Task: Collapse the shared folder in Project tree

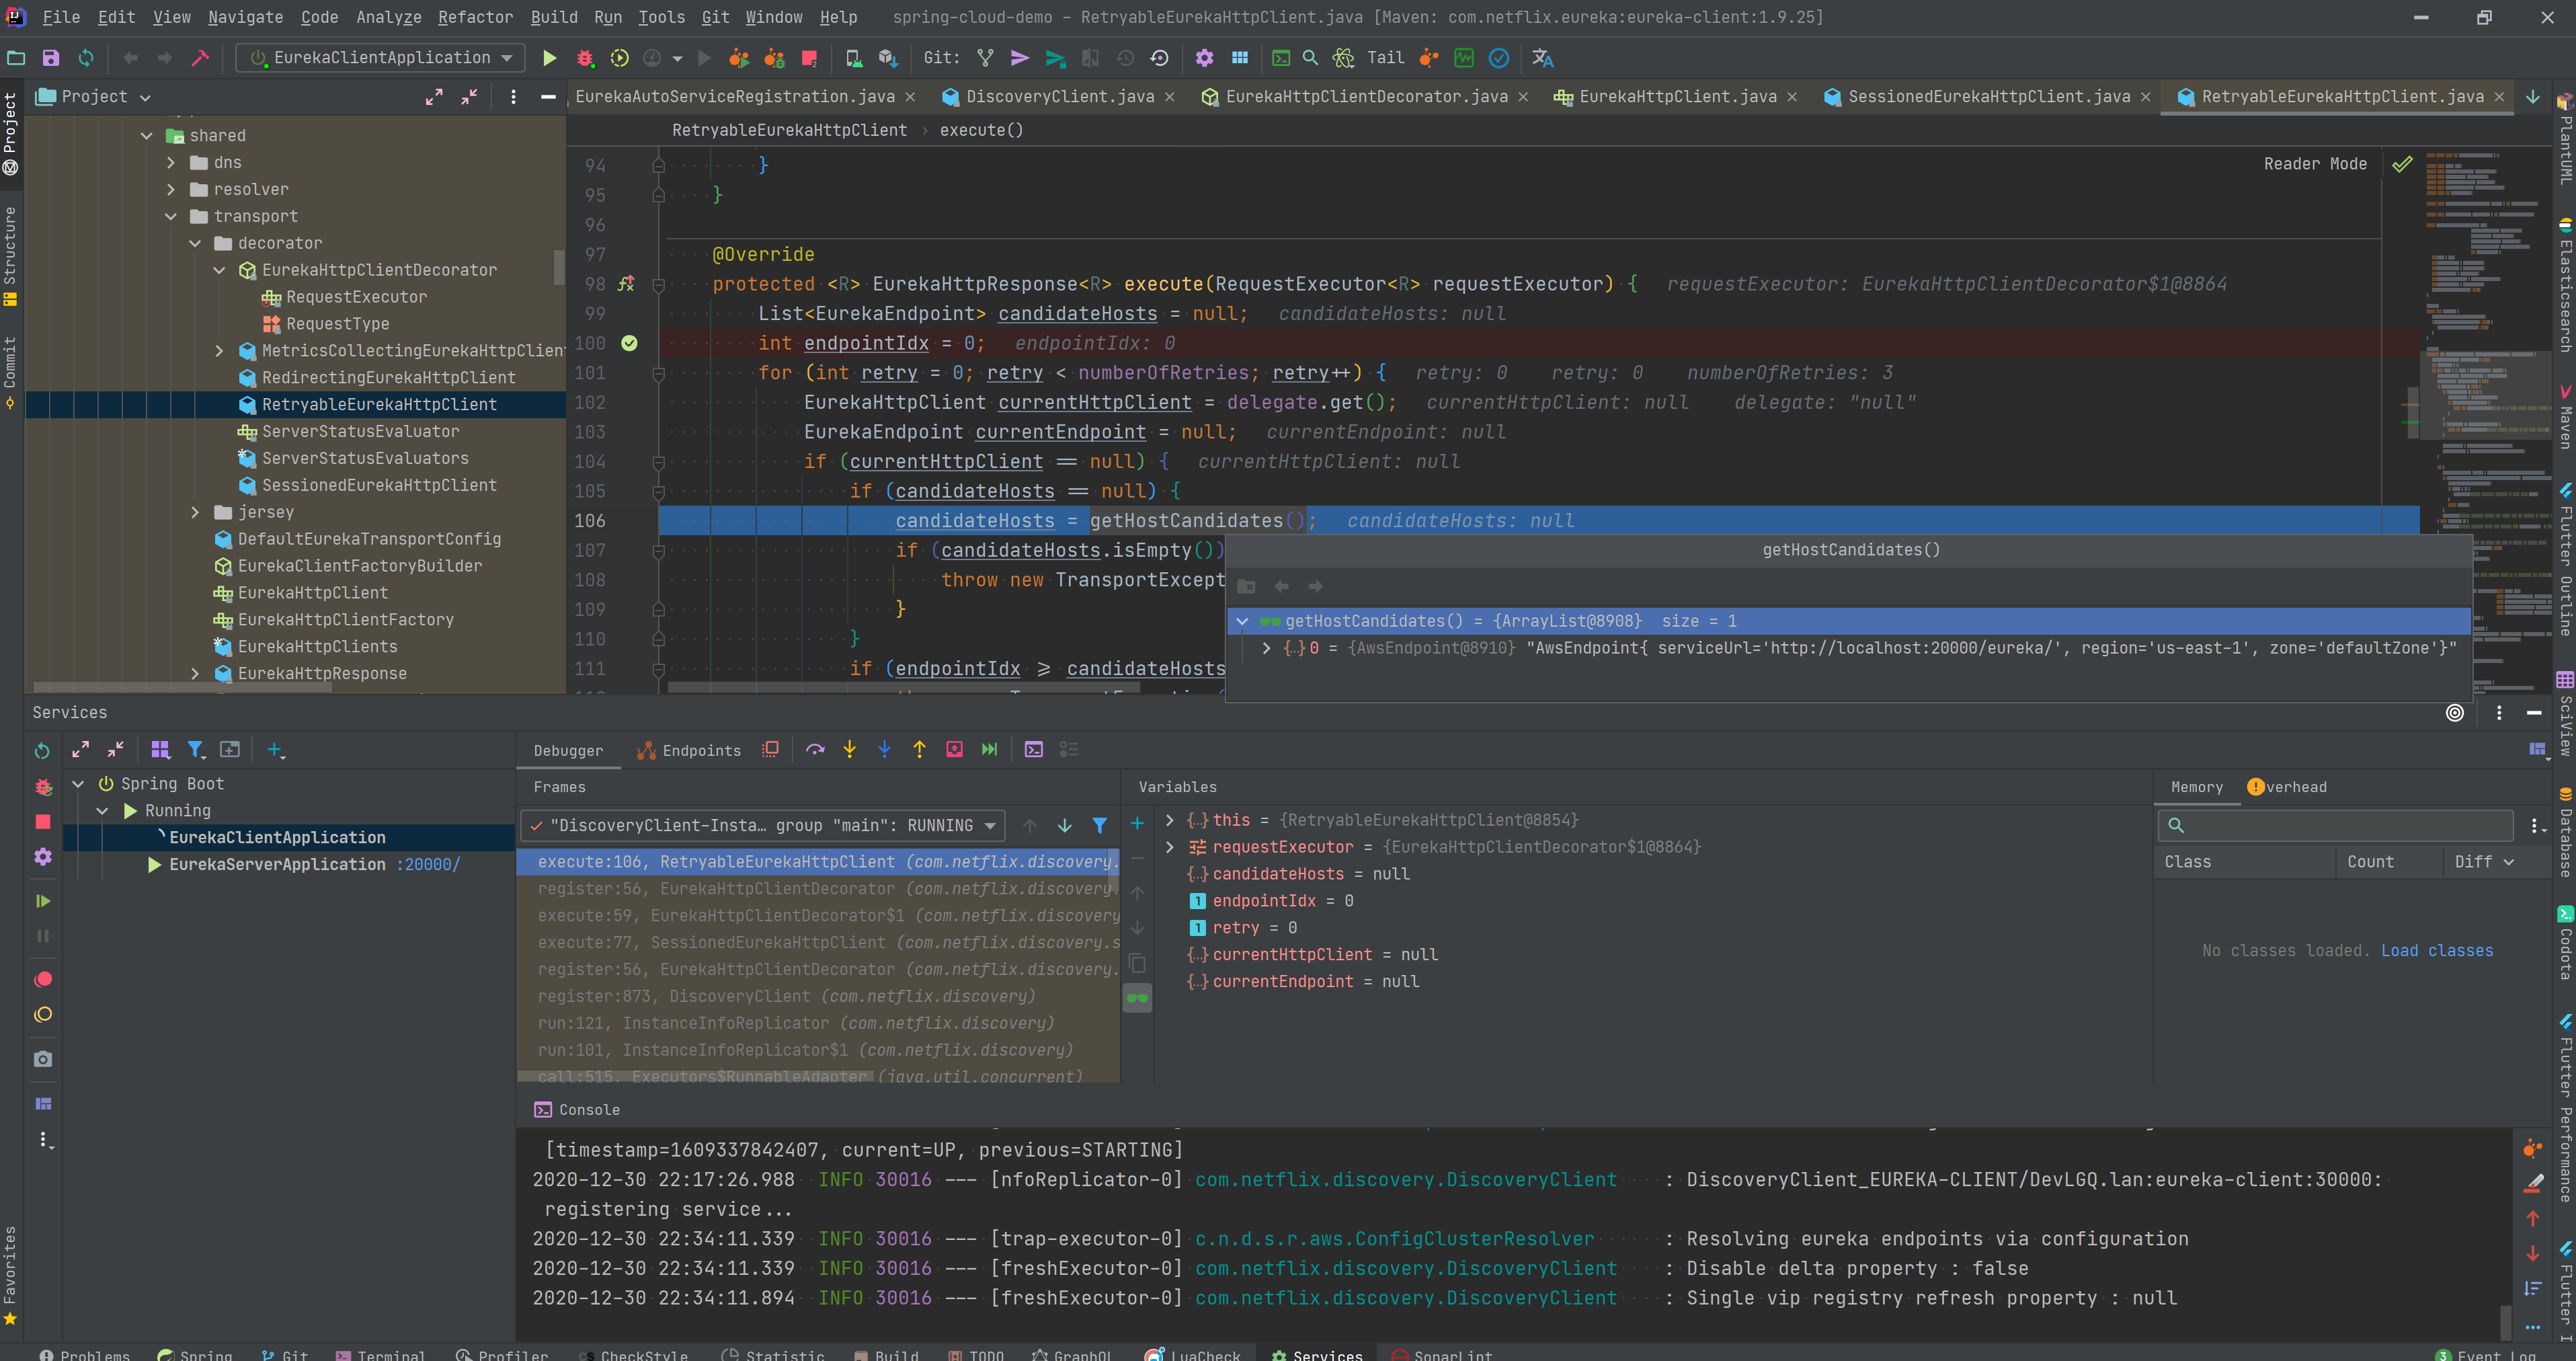Action: coord(147,135)
